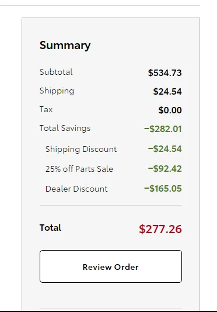
Task: Select the black $24.54 shipping cost
Action: click(167, 92)
